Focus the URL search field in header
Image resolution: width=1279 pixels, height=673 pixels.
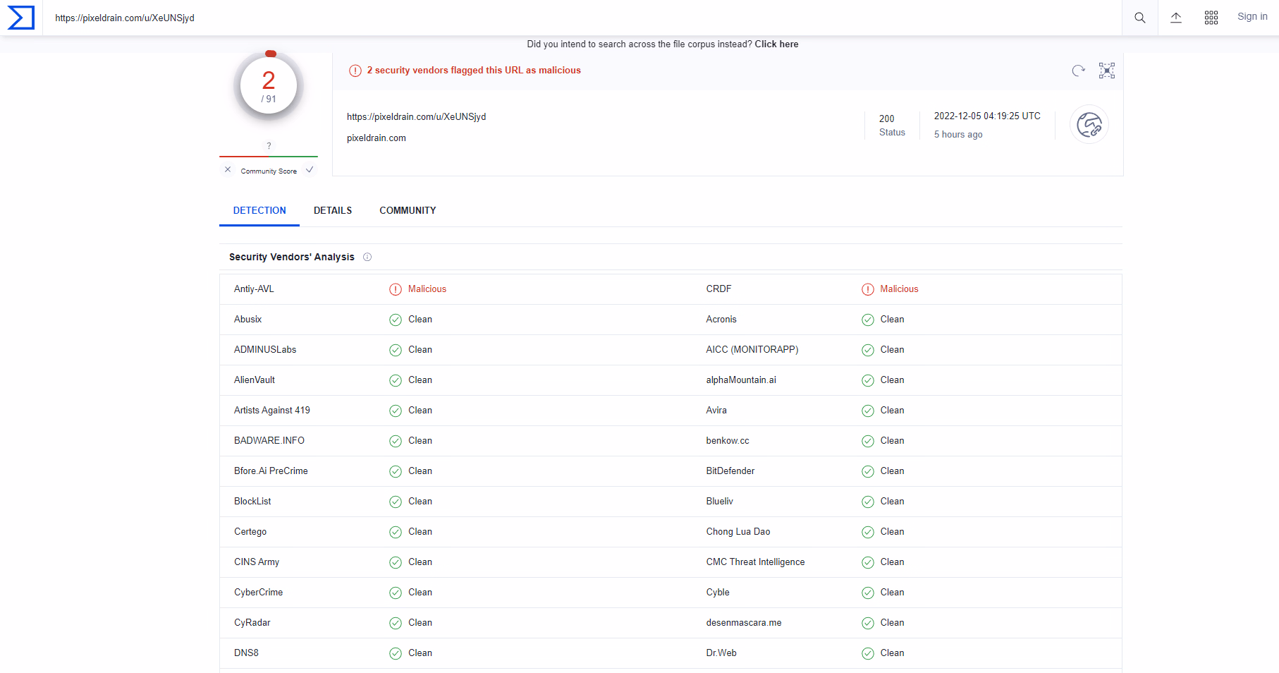(582, 18)
